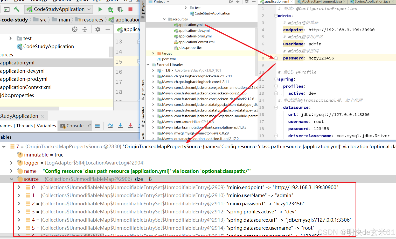Open the Console debugger tab
396x239 pixels.
coord(75,126)
